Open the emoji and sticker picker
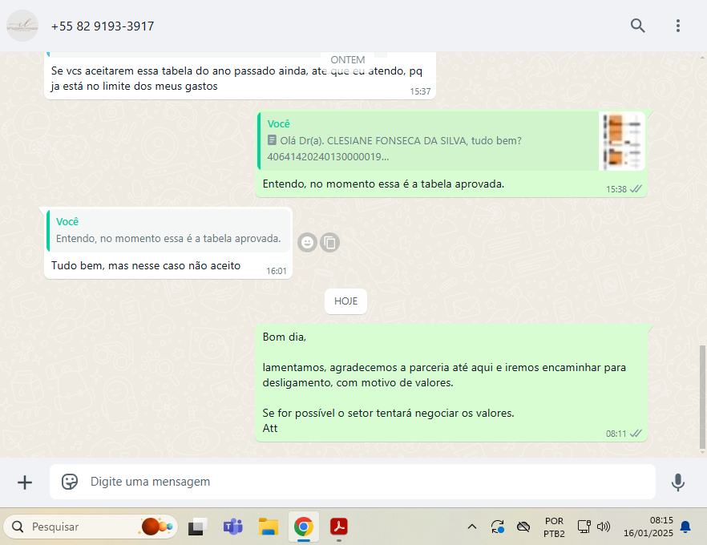 coord(71,482)
